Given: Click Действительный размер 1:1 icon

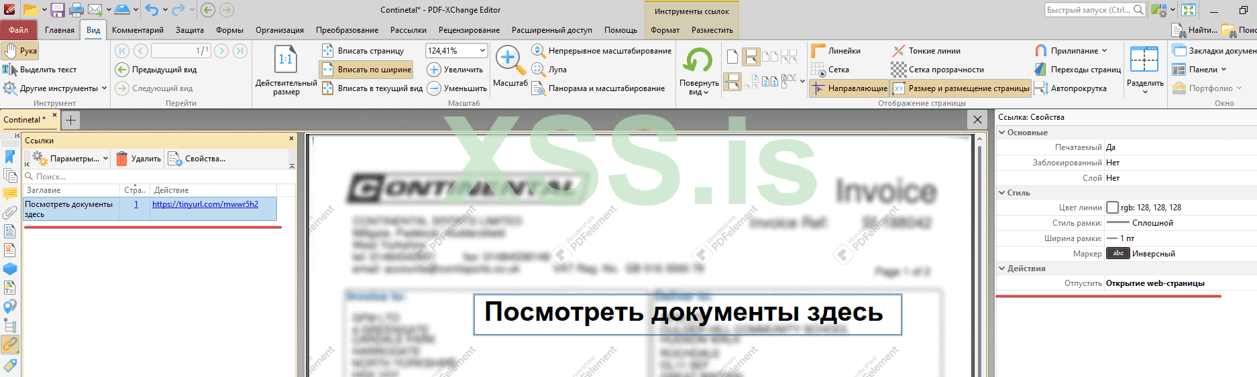Looking at the screenshot, I should (286, 60).
